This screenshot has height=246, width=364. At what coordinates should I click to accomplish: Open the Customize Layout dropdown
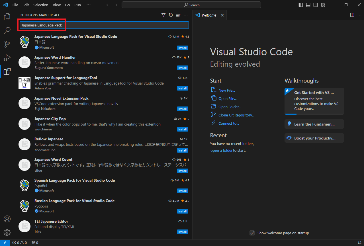[323, 5]
